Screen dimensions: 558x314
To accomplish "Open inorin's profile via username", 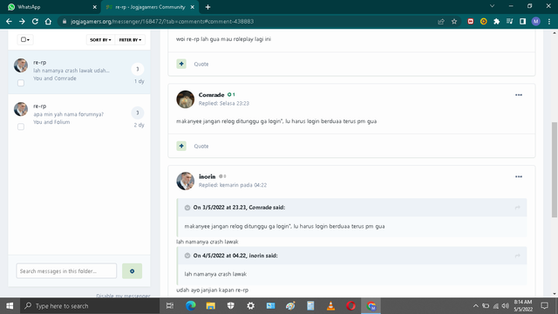I will click(x=208, y=176).
